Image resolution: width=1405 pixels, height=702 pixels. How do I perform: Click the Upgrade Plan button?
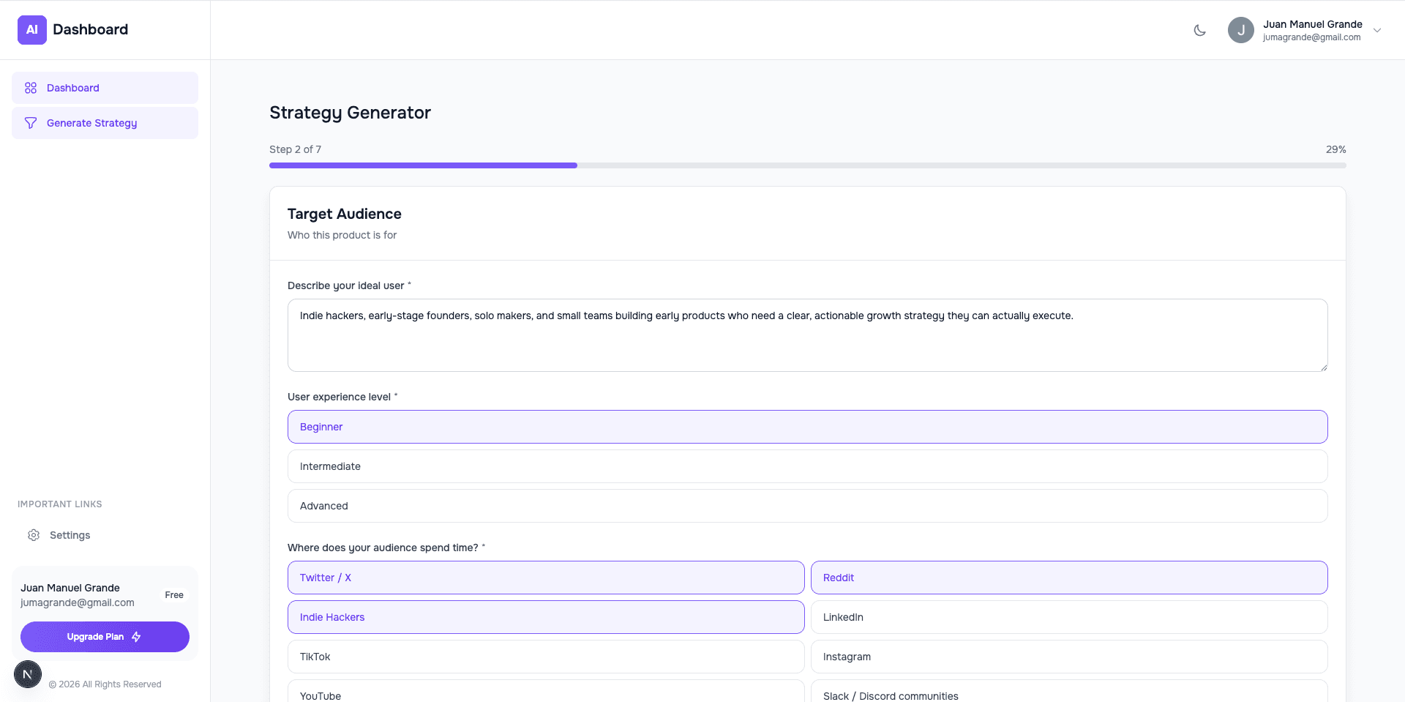(x=105, y=637)
